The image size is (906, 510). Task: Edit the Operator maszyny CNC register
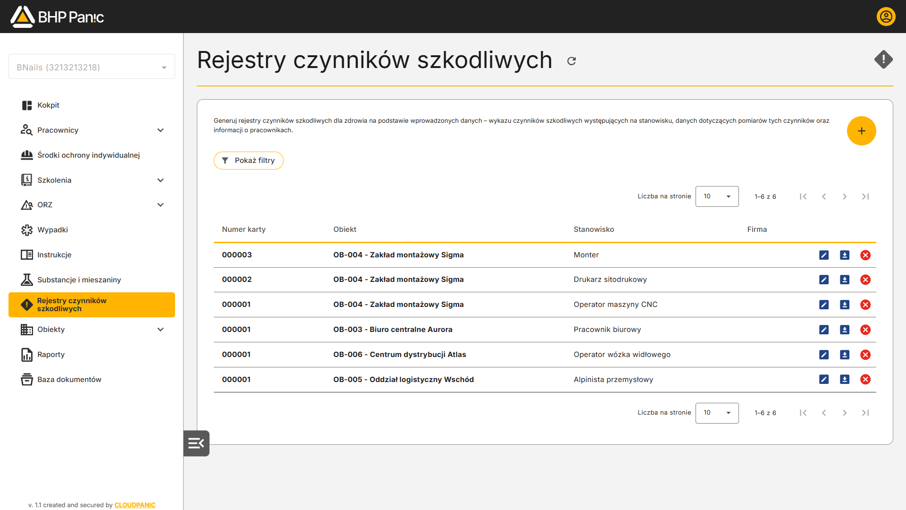[824, 305]
